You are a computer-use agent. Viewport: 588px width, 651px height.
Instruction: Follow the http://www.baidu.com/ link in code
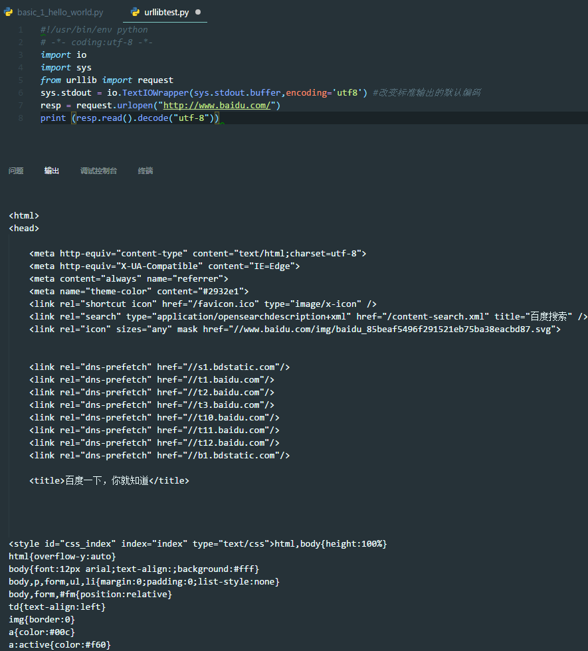point(217,106)
